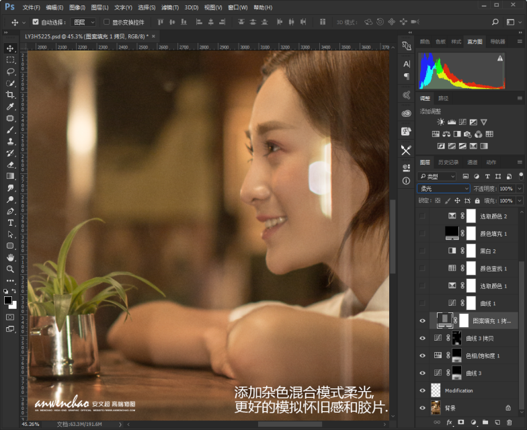Select the Path Selection tool
The image size is (527, 430).
(x=11, y=234)
